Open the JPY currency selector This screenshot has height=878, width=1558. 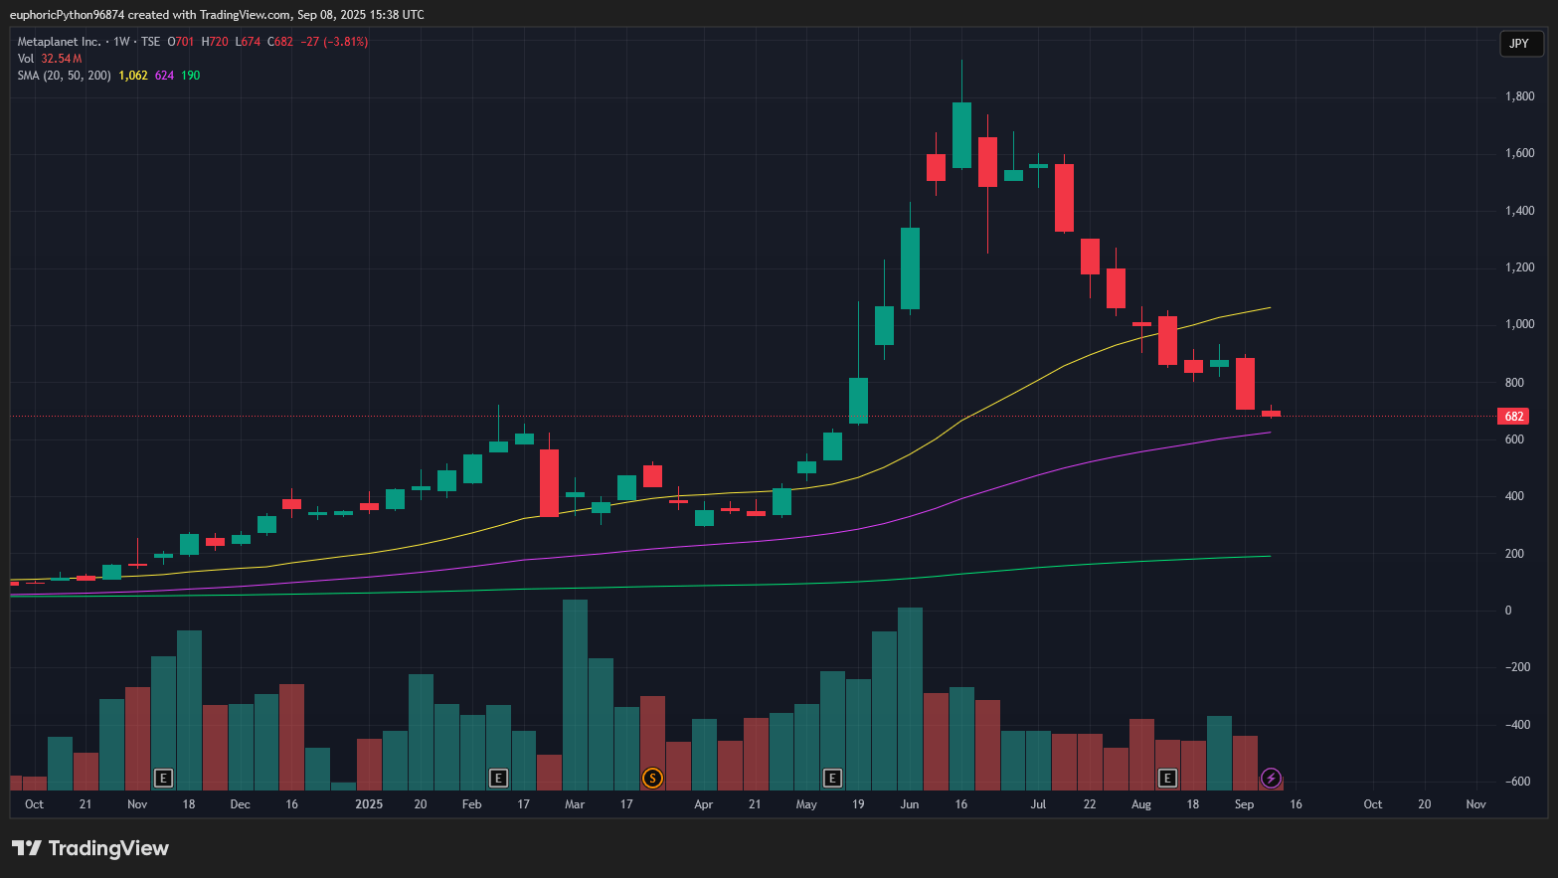pyautogui.click(x=1519, y=43)
